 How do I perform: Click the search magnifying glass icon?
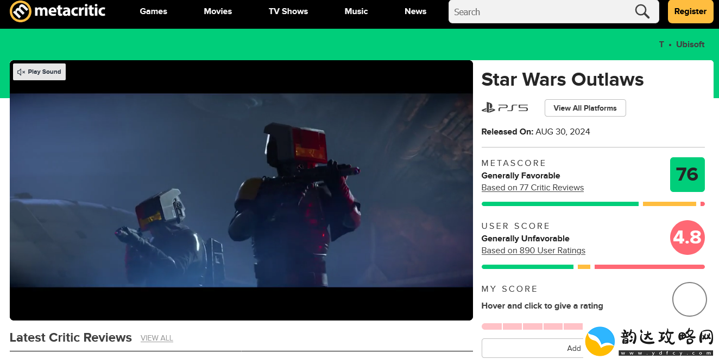[x=642, y=11]
